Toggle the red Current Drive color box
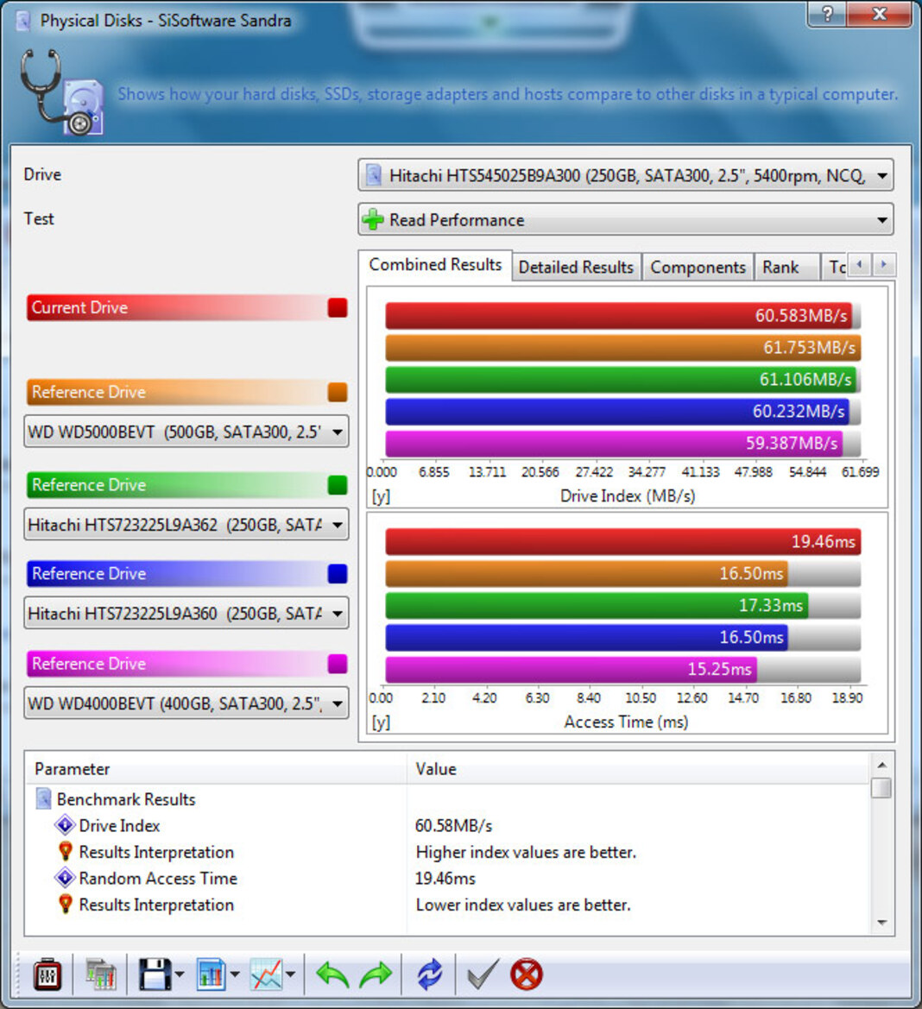The image size is (922, 1009). 338,307
